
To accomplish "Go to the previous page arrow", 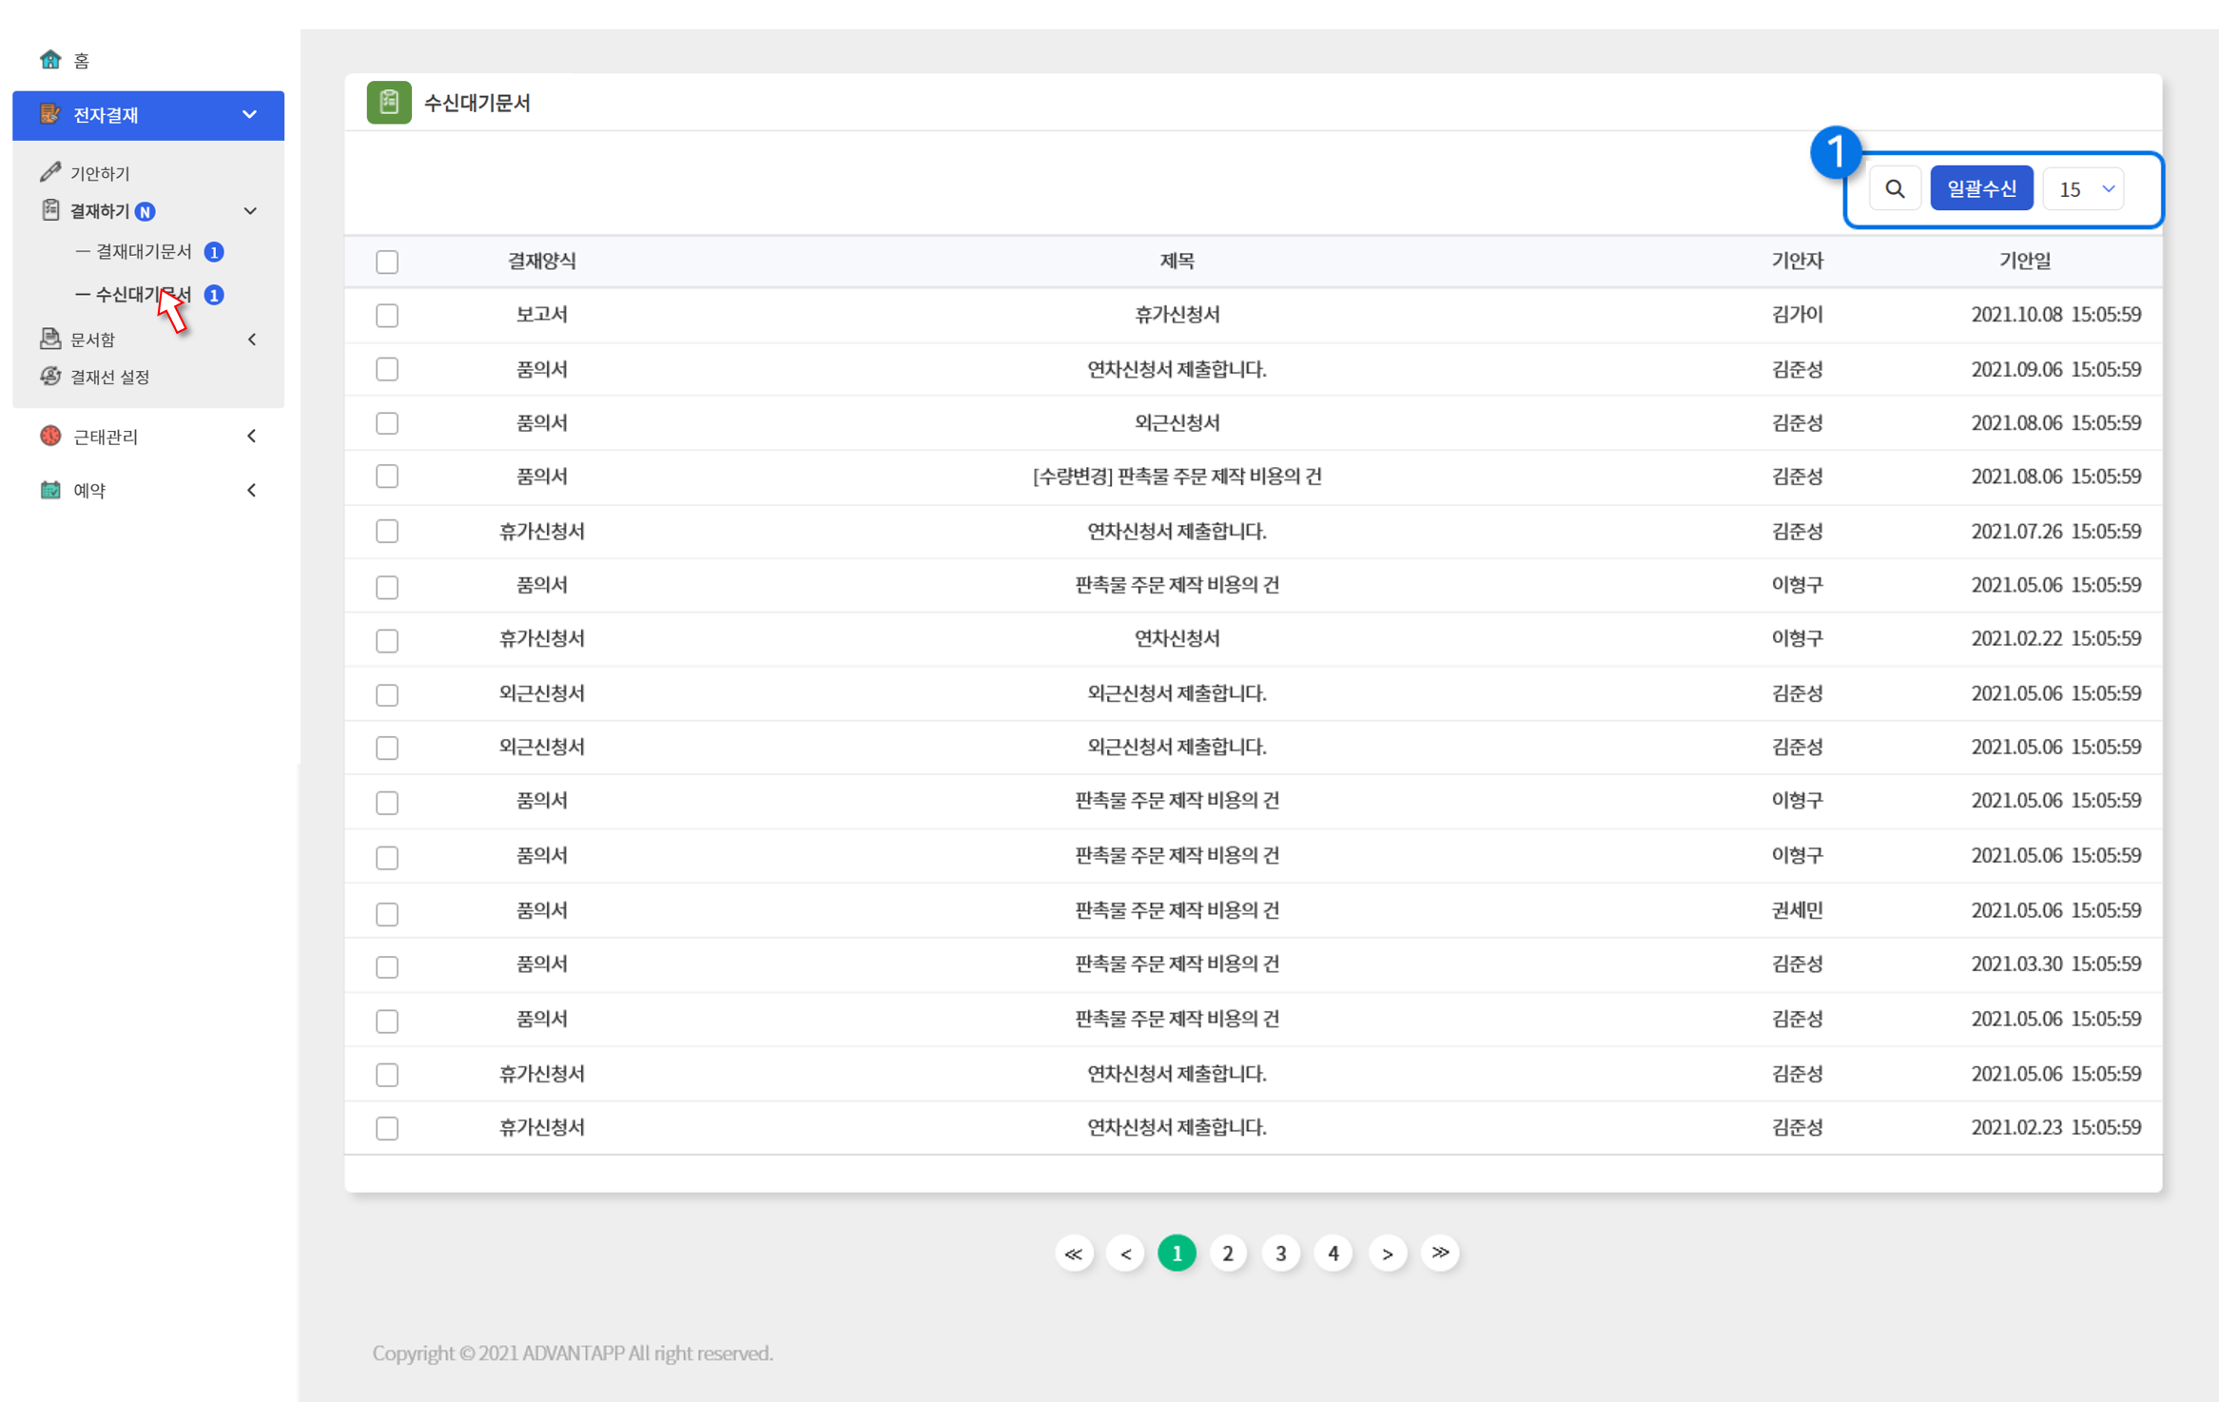I will point(1125,1254).
